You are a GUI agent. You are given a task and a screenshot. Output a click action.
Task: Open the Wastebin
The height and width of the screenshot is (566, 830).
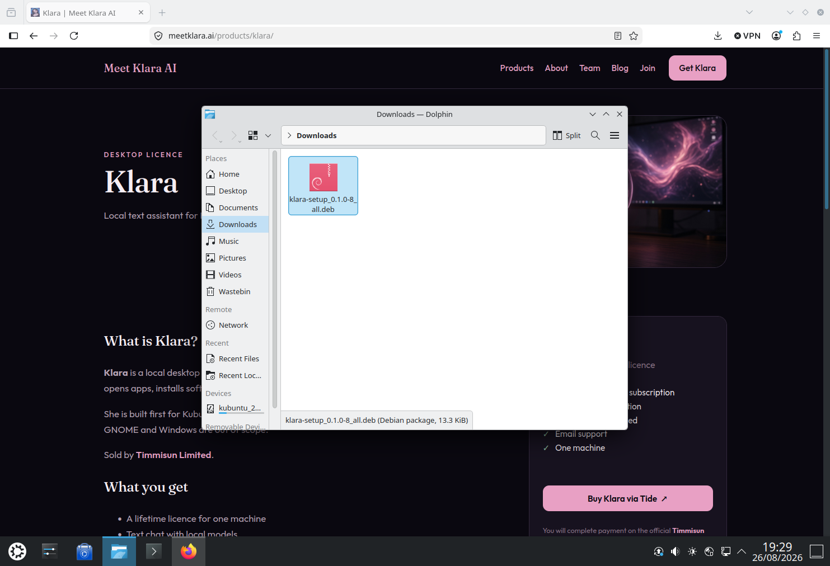coord(235,291)
